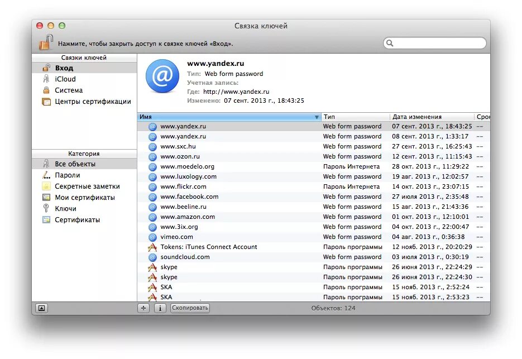This screenshot has width=522, height=359.
Task: Select Центры сертификации keychain
Action: 84,102
